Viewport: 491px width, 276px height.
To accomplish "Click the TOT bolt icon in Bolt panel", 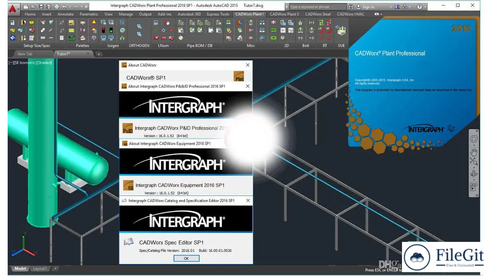I will (311, 30).
